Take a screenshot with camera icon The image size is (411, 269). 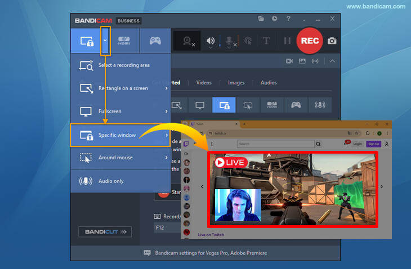332,41
